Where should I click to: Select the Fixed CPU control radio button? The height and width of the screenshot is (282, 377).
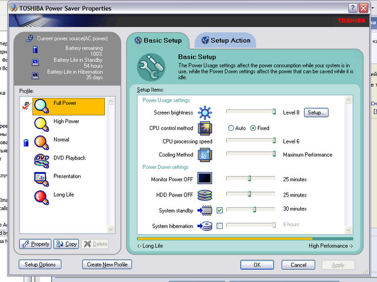tap(253, 128)
